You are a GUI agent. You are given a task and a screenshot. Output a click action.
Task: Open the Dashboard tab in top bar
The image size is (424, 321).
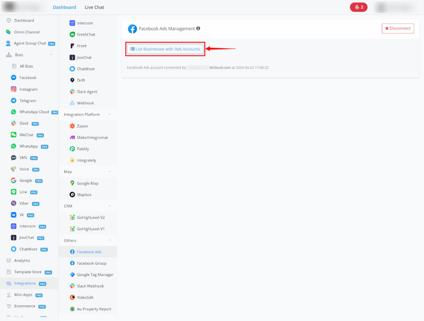click(x=64, y=7)
